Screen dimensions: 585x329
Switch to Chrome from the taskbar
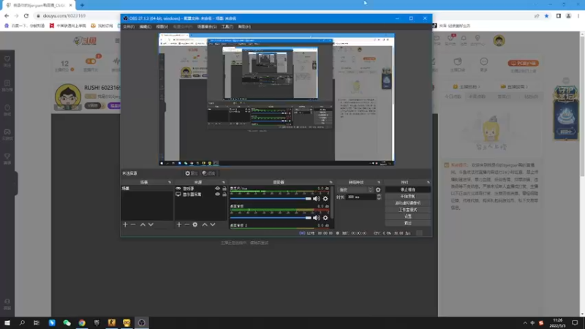[82, 322]
